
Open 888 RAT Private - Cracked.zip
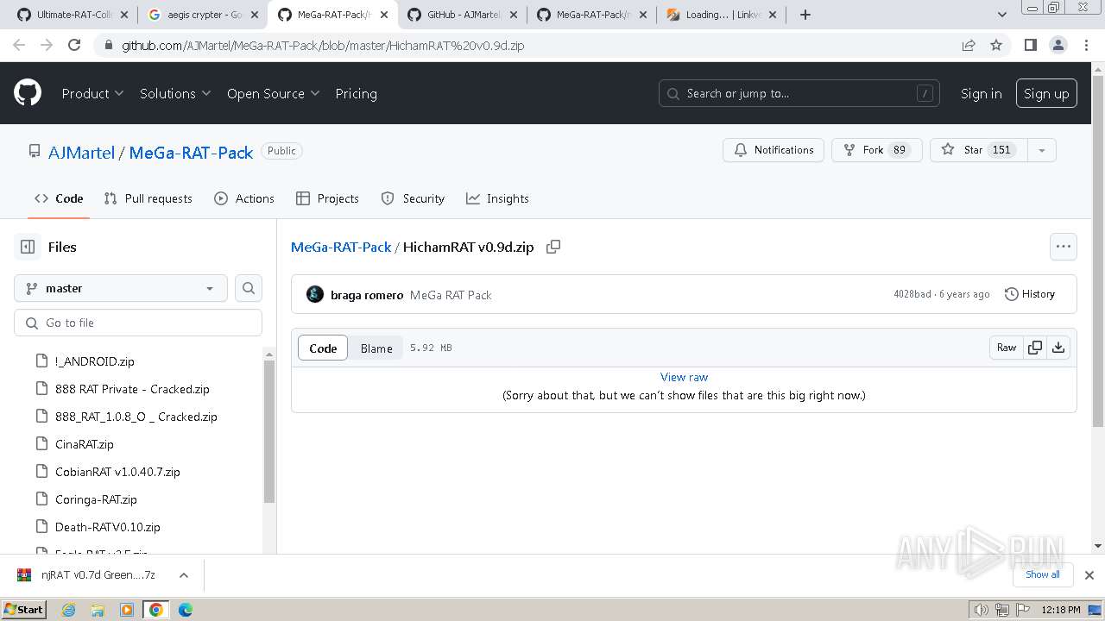point(132,389)
